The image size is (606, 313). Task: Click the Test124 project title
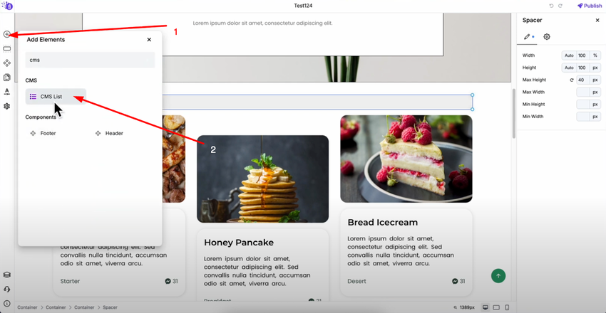tap(303, 6)
